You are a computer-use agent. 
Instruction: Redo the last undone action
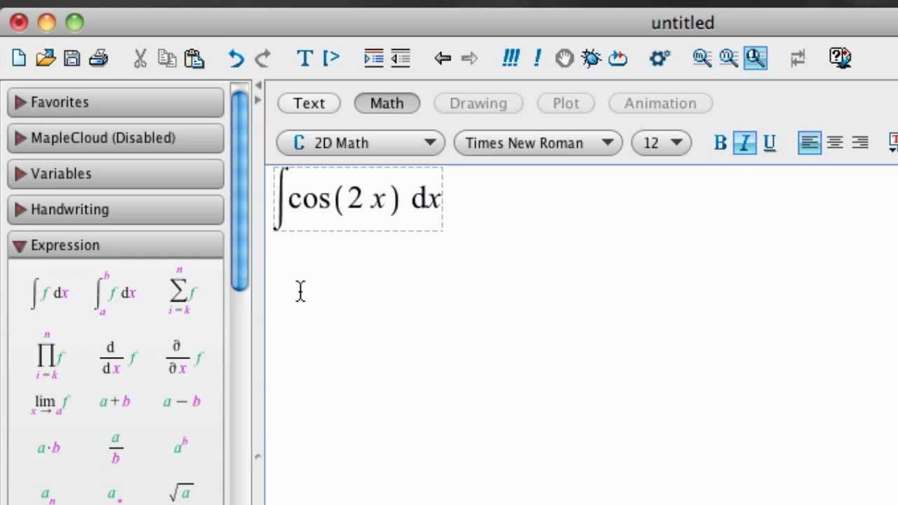[262, 58]
